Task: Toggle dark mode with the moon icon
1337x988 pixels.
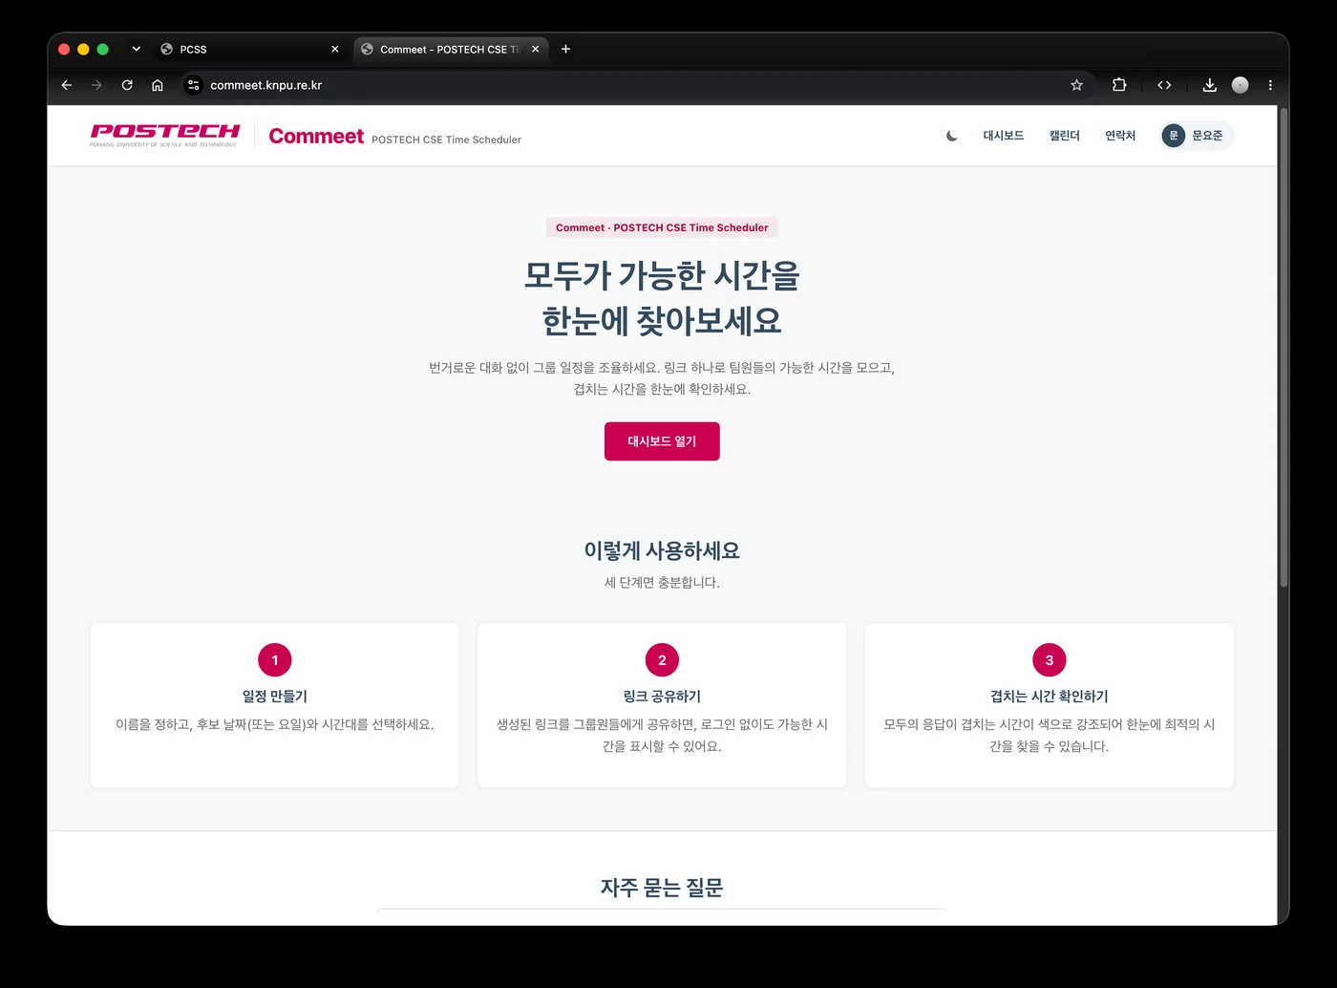Action: (x=951, y=136)
